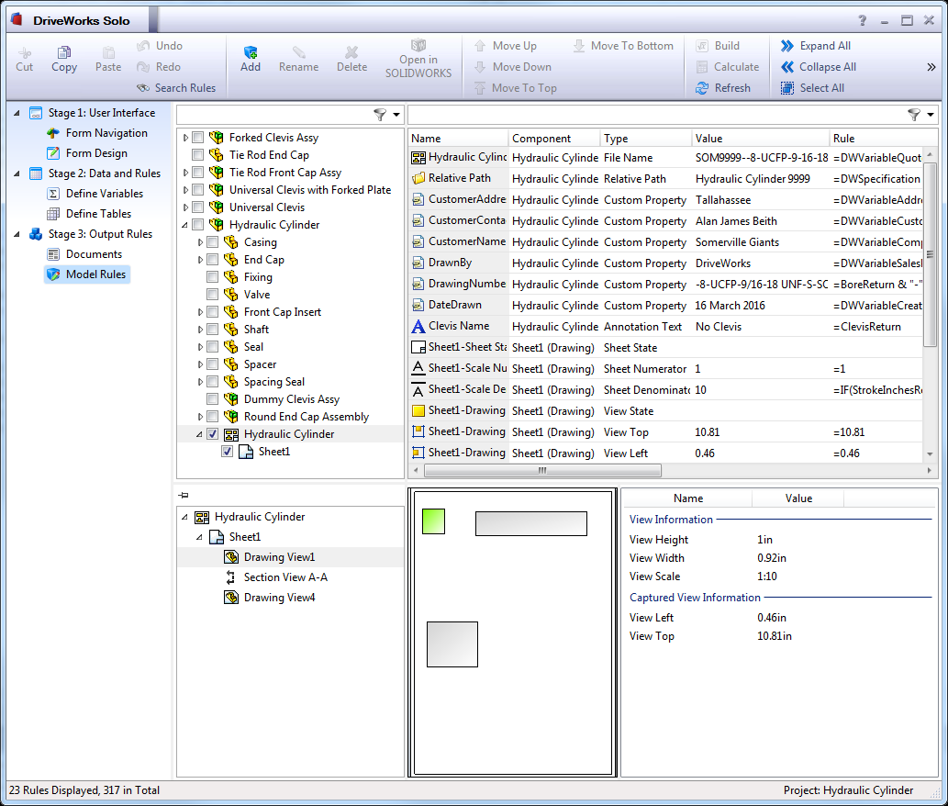948x806 pixels.
Task: Click the Build icon
Action: point(702,46)
